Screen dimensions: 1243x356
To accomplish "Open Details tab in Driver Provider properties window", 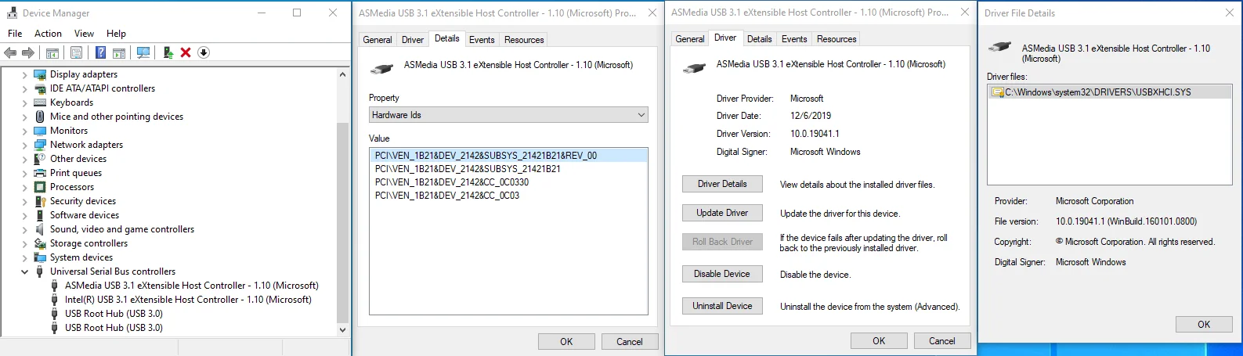I will click(759, 39).
